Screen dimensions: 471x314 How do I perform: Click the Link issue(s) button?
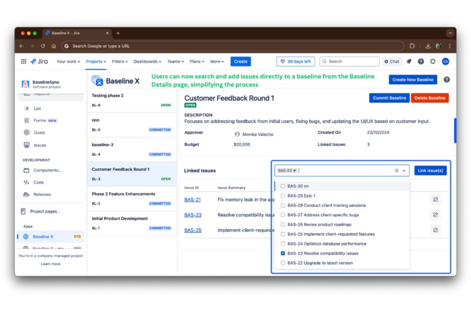(431, 170)
